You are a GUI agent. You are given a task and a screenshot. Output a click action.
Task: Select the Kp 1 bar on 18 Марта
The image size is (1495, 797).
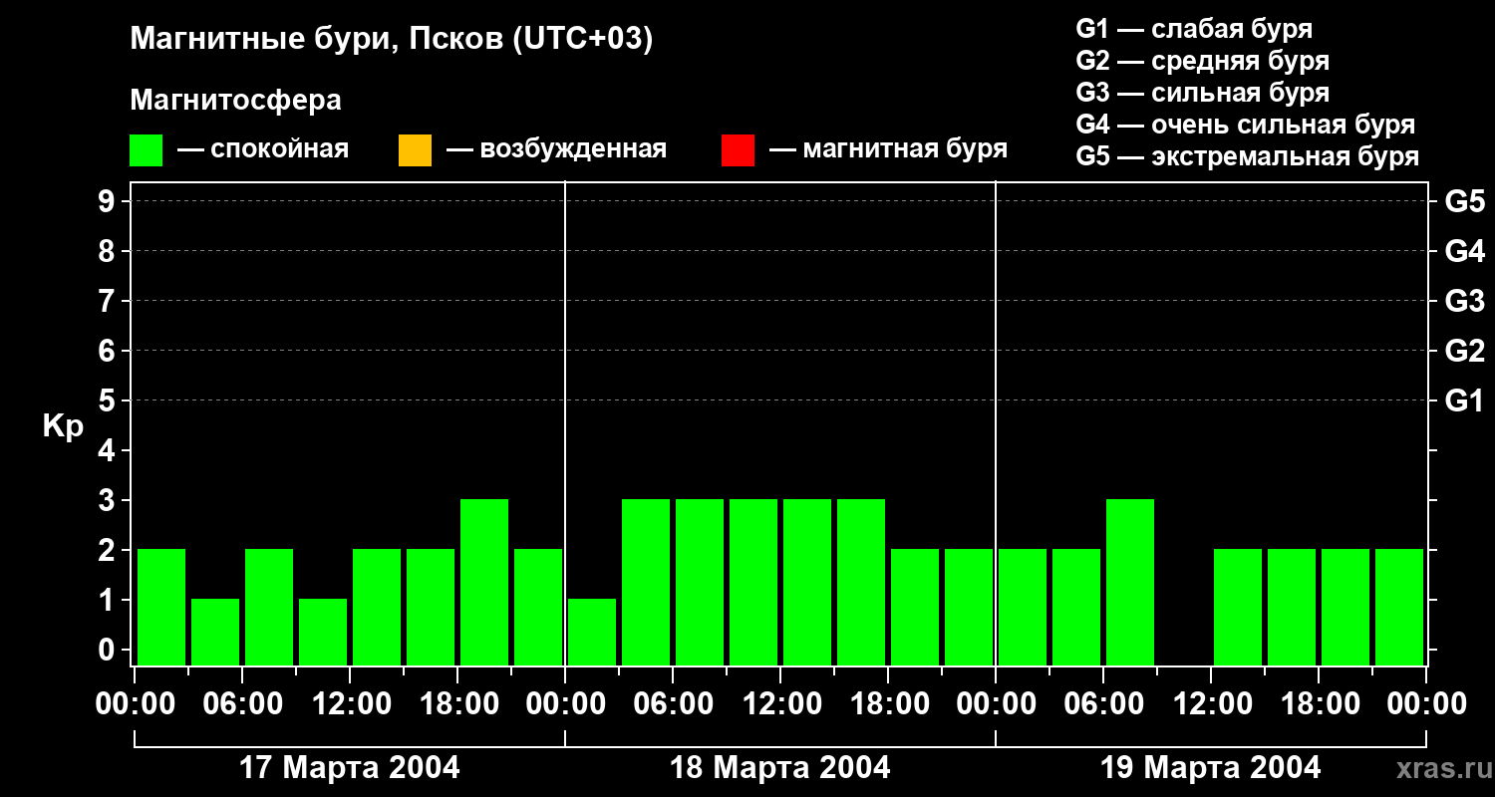click(592, 632)
